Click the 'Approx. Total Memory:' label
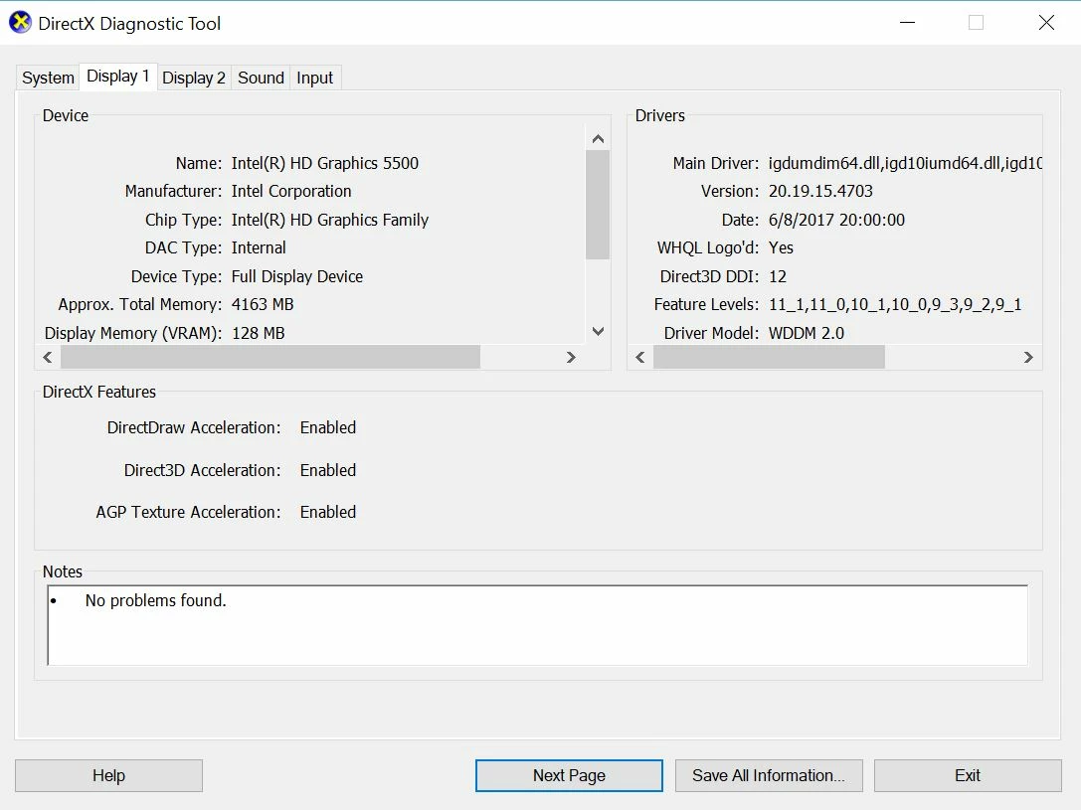 pyautogui.click(x=140, y=304)
